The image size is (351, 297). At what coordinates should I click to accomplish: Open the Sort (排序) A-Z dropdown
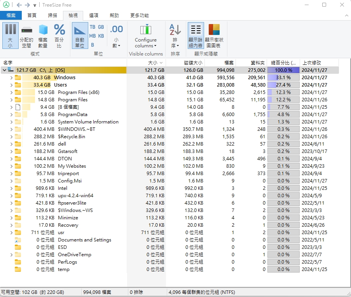[x=175, y=35]
